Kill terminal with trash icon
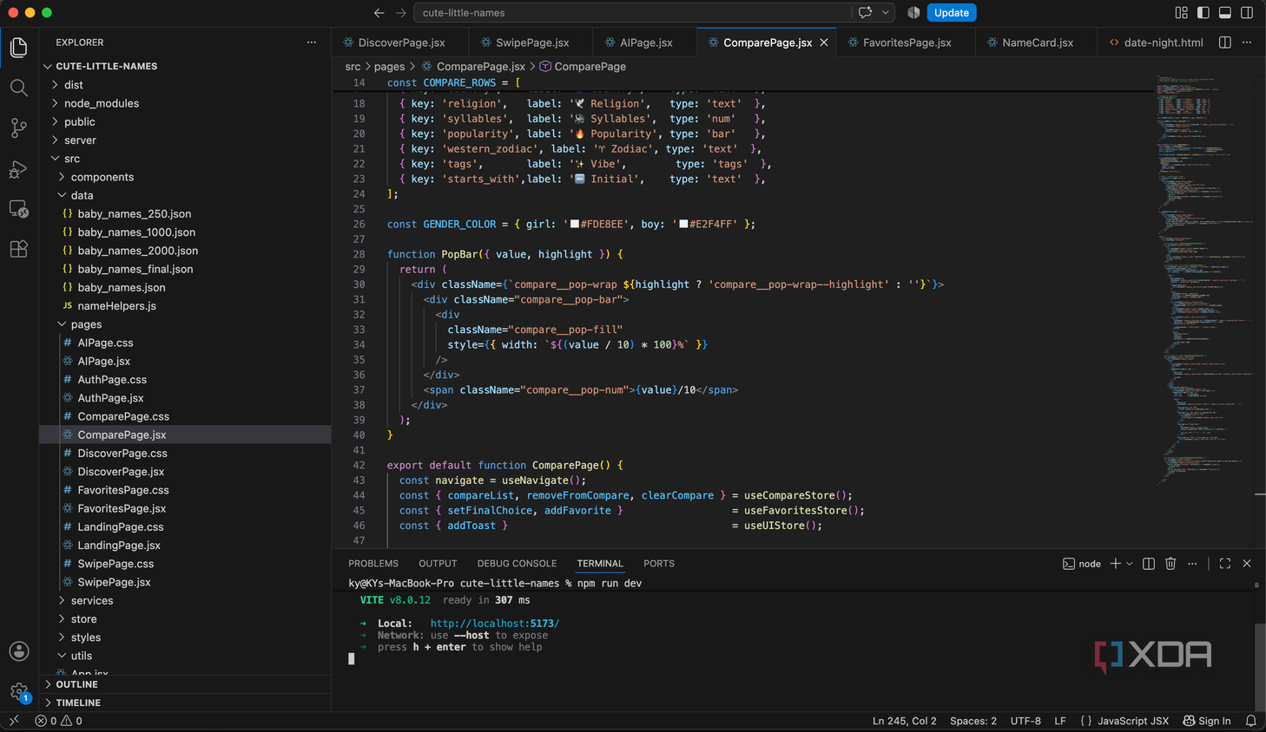Screen dimensions: 1266x732 (1170, 564)
